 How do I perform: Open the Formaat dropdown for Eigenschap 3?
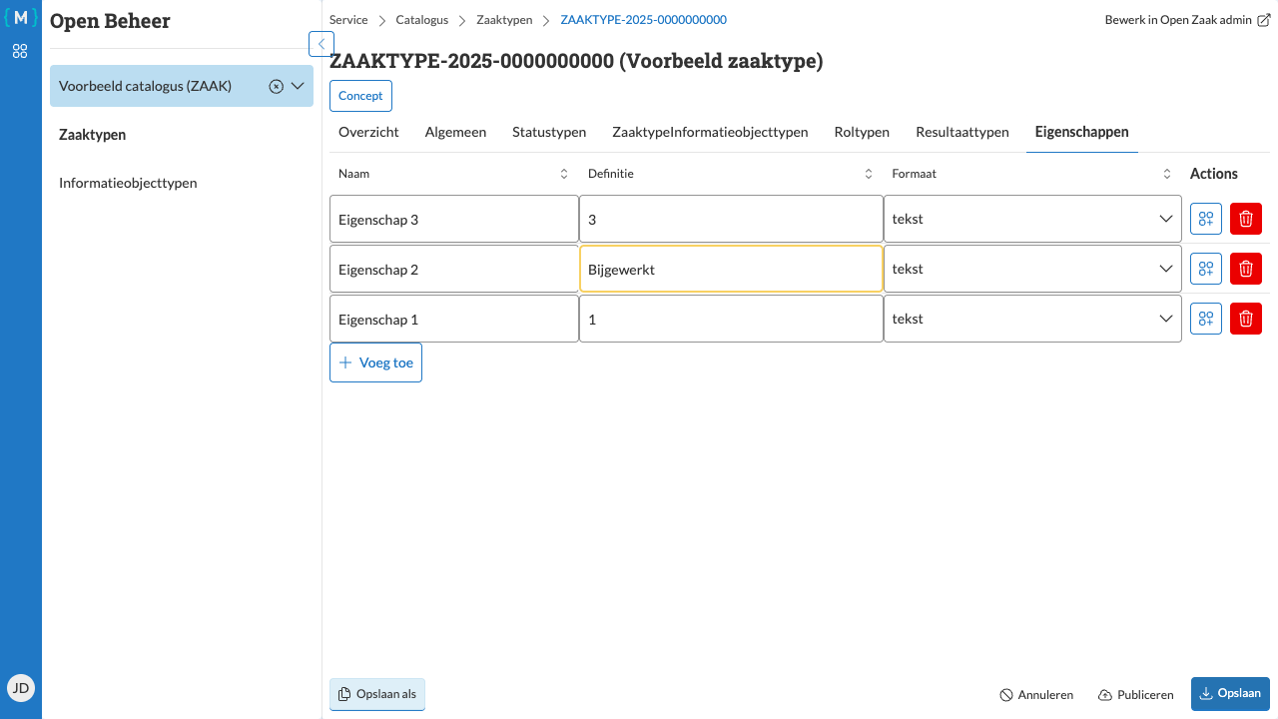[x=1032, y=219]
